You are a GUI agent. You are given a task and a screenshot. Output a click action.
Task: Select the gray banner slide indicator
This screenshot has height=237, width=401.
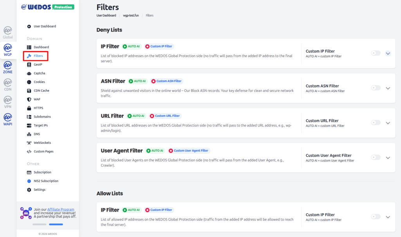40,224
